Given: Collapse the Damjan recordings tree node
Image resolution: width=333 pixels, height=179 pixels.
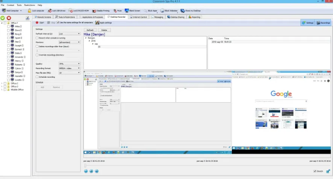Looking at the screenshot, I should (86, 38).
